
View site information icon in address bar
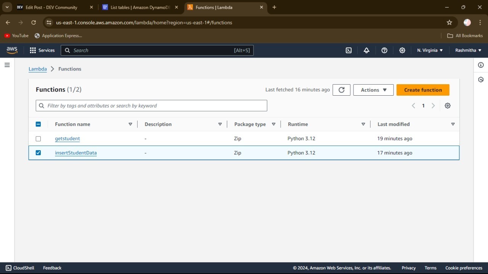click(49, 22)
